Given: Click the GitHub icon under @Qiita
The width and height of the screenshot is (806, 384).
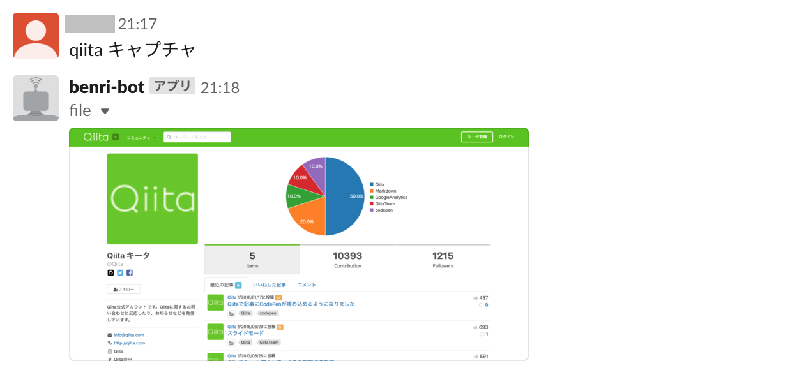Looking at the screenshot, I should pos(110,273).
